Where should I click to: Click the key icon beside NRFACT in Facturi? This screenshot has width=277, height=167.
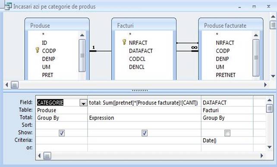(124, 42)
